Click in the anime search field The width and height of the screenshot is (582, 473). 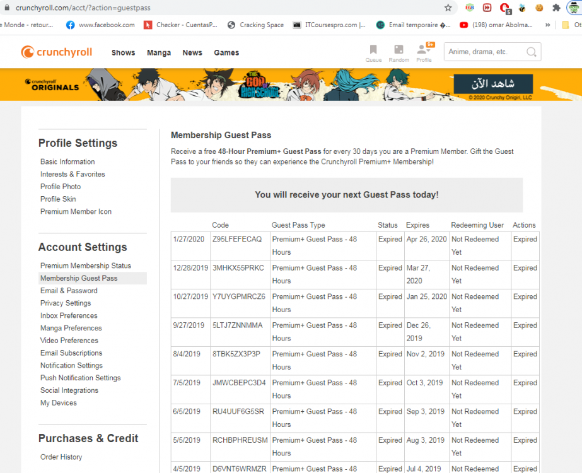click(x=484, y=52)
